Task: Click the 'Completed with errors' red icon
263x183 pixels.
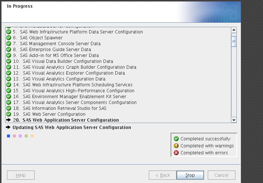Action: (x=176, y=153)
